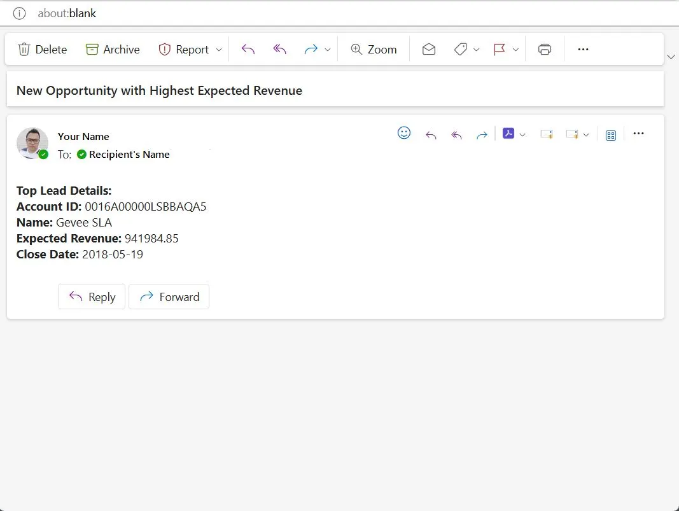Toggle read/unread with the open envelope icon
Image resolution: width=679 pixels, height=511 pixels.
click(x=429, y=50)
